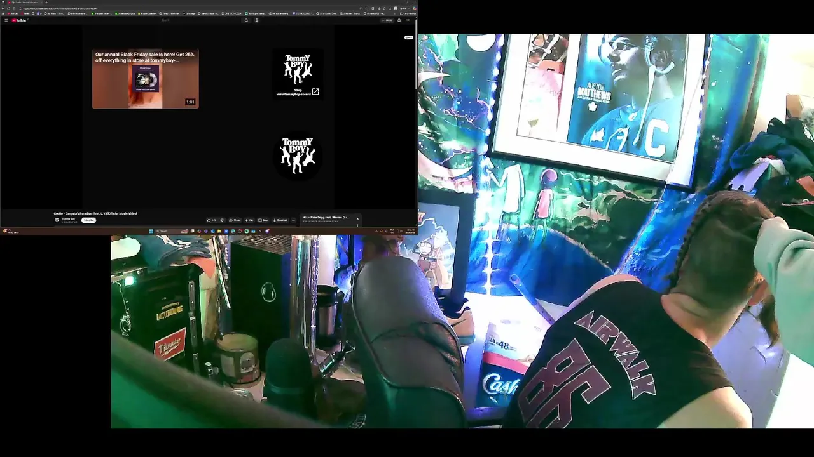Download the video with the Download button
This screenshot has height=457, width=814.
click(280, 220)
